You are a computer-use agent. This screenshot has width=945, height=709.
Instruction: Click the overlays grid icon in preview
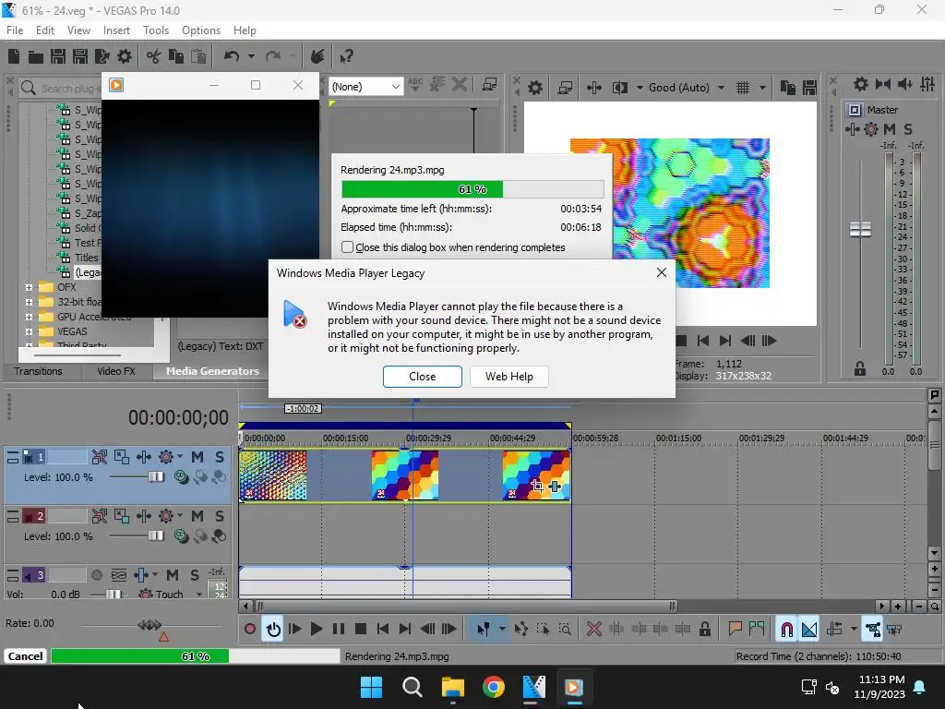pyautogui.click(x=743, y=88)
